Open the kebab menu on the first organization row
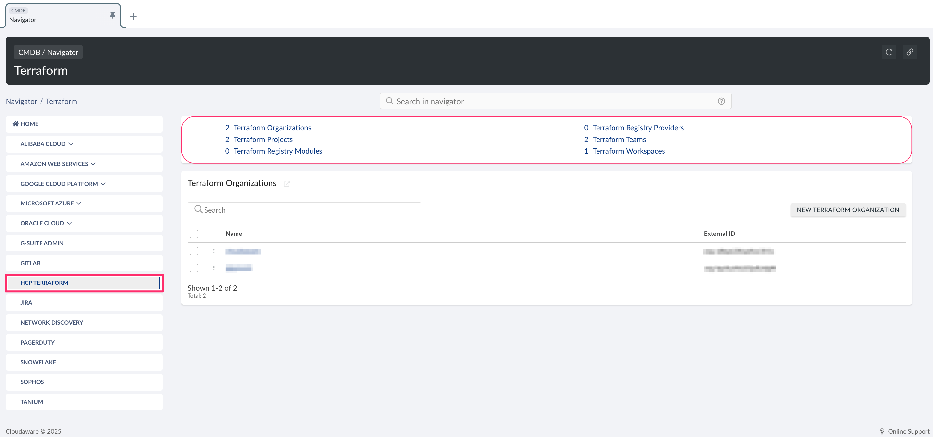This screenshot has width=933, height=437. 214,251
